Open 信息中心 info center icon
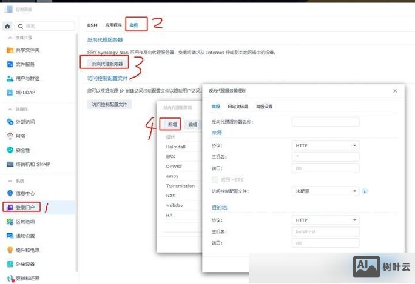This screenshot has height=284, width=415. pos(10,193)
